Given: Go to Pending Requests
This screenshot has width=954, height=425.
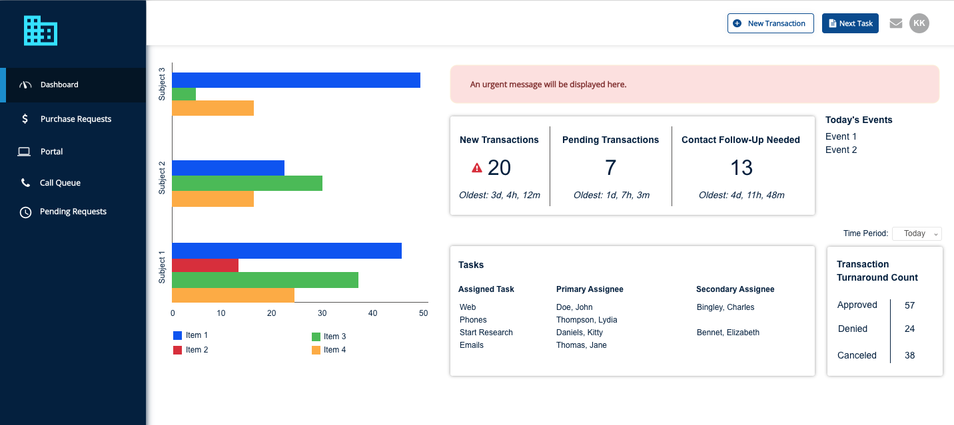Looking at the screenshot, I should point(73,212).
